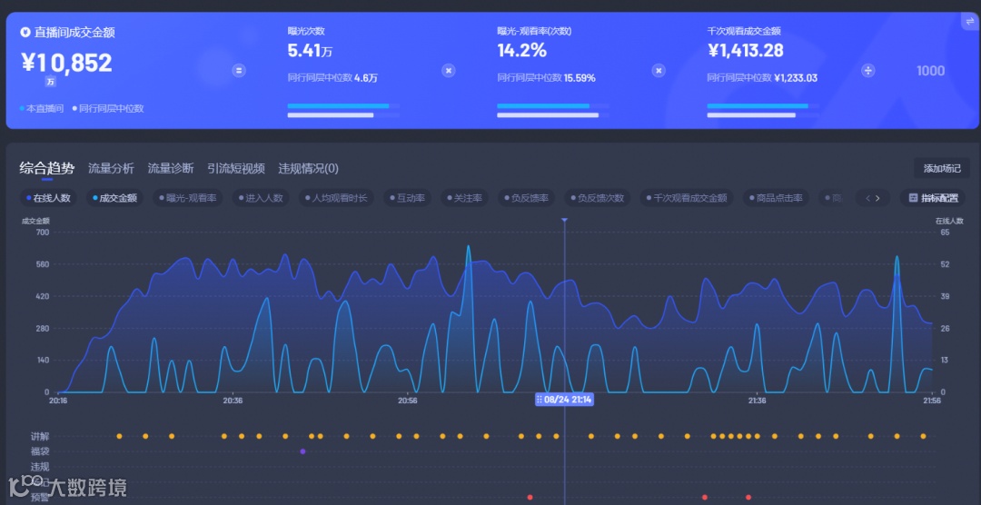Click the 福袋 row label
Screen dimensions: 981x505
(40, 451)
